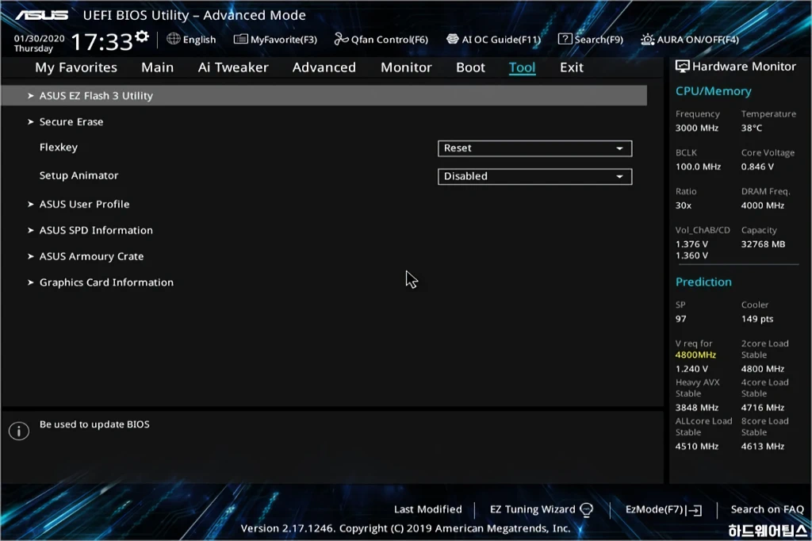The height and width of the screenshot is (541, 812).
Task: Click the Flexkey label
Action: 59,148
